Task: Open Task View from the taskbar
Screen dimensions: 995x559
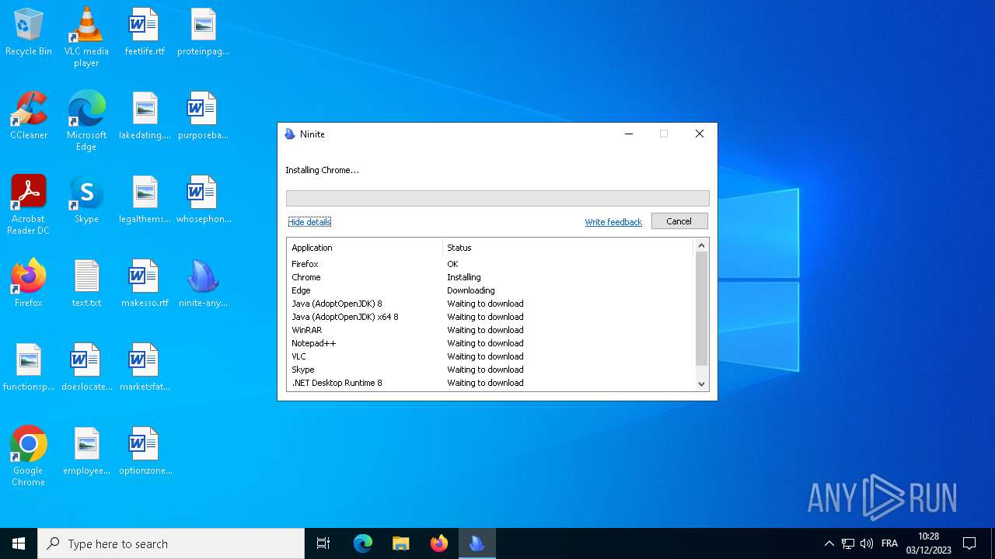Action: 323,543
